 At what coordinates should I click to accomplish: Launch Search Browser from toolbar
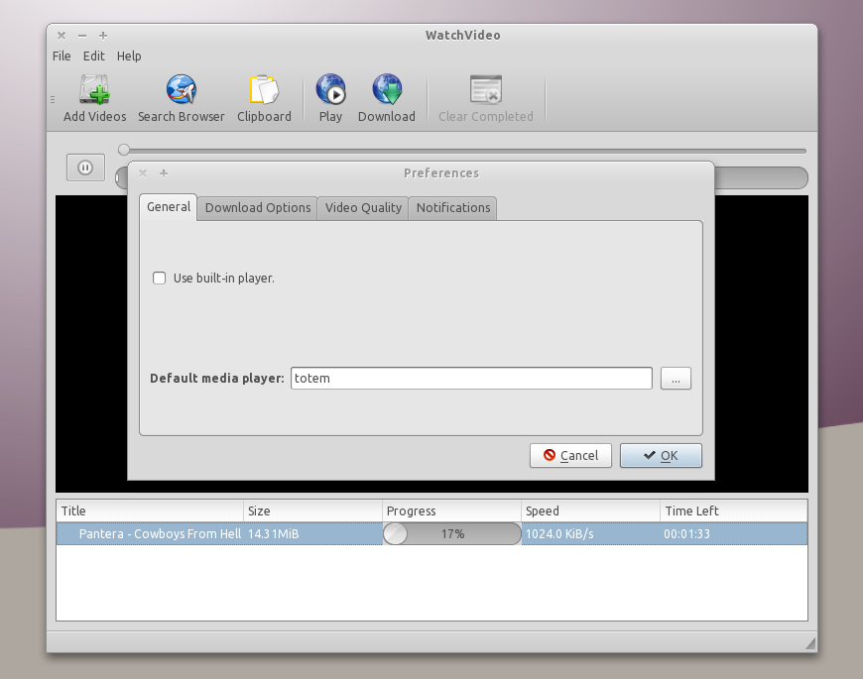(182, 98)
